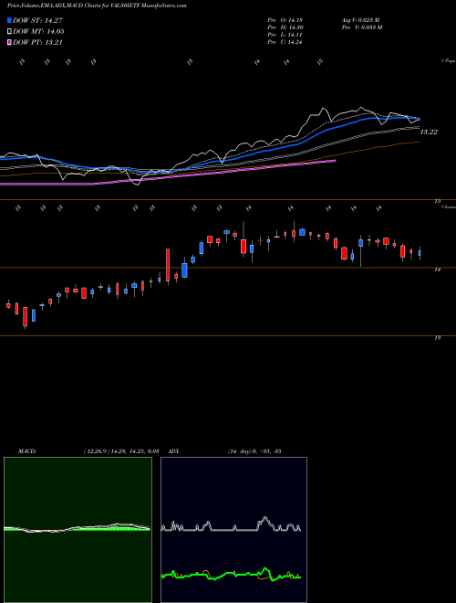
Task: Select the 'DOW ST: 14.27' legend label
Action: click(37, 20)
